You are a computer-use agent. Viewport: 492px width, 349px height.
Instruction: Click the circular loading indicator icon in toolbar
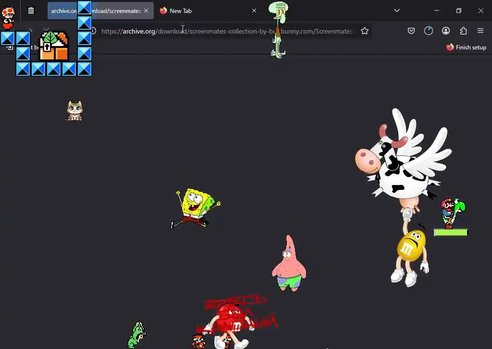tap(428, 31)
